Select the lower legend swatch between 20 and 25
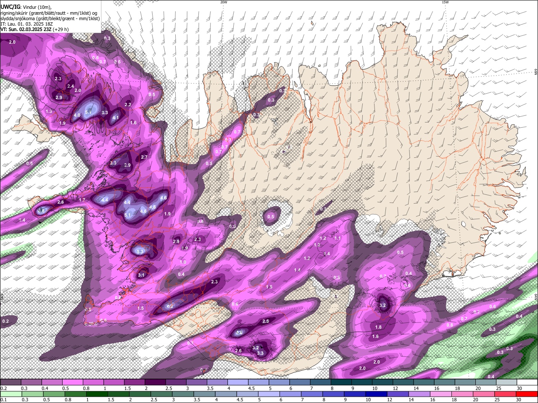Image resolution: width=538 pixels, height=403 pixels. click(x=484, y=394)
